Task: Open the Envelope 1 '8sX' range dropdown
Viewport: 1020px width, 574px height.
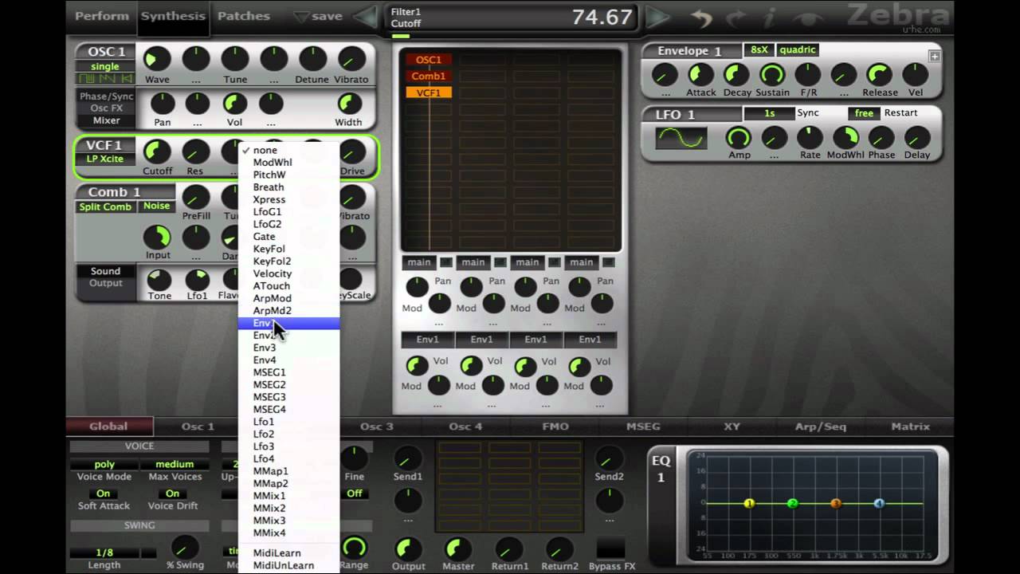Action: pos(759,49)
